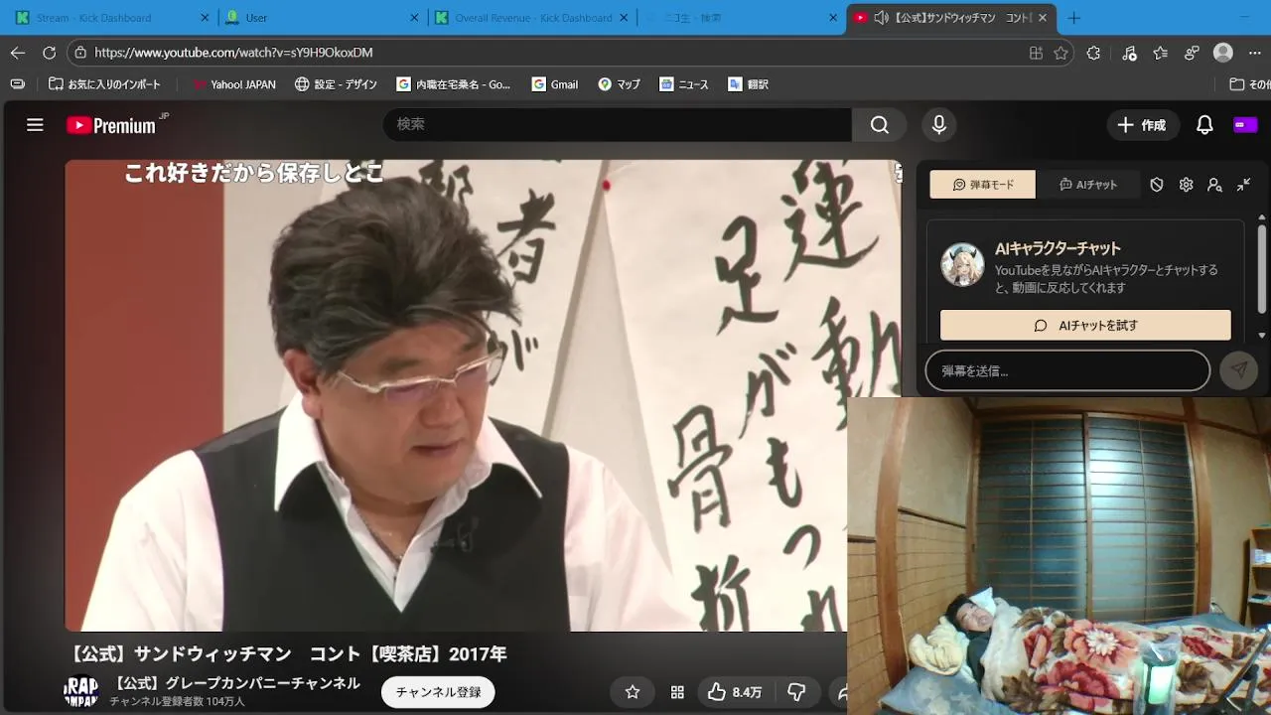This screenshot has height=715, width=1271.
Task: Open browser settings and more ellipsis menu
Action: [1254, 53]
